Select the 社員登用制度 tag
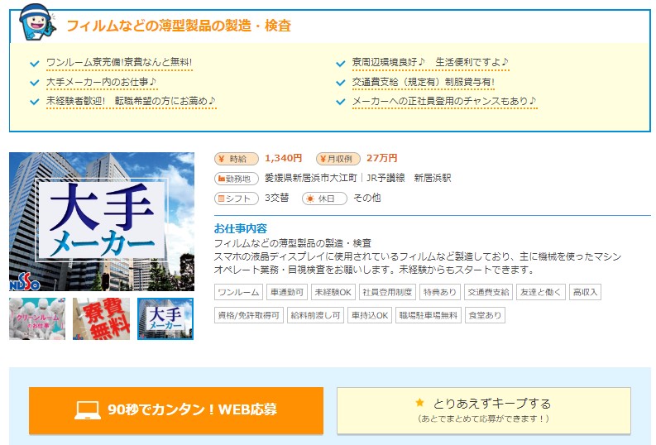 (x=386, y=292)
